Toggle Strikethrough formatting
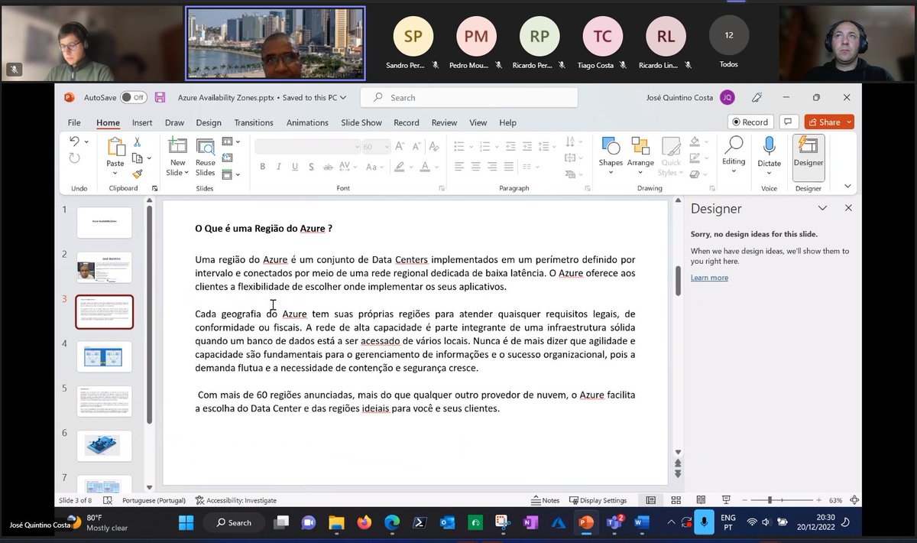The height and width of the screenshot is (543, 917). [327, 167]
